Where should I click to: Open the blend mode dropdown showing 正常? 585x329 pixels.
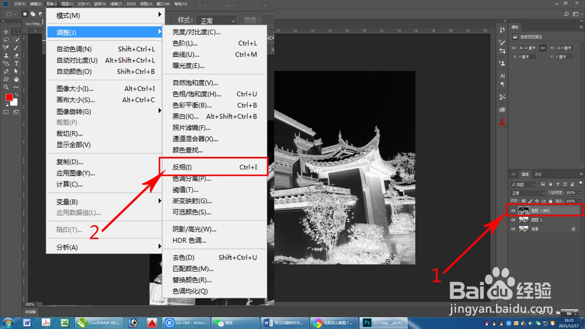[x=526, y=193]
